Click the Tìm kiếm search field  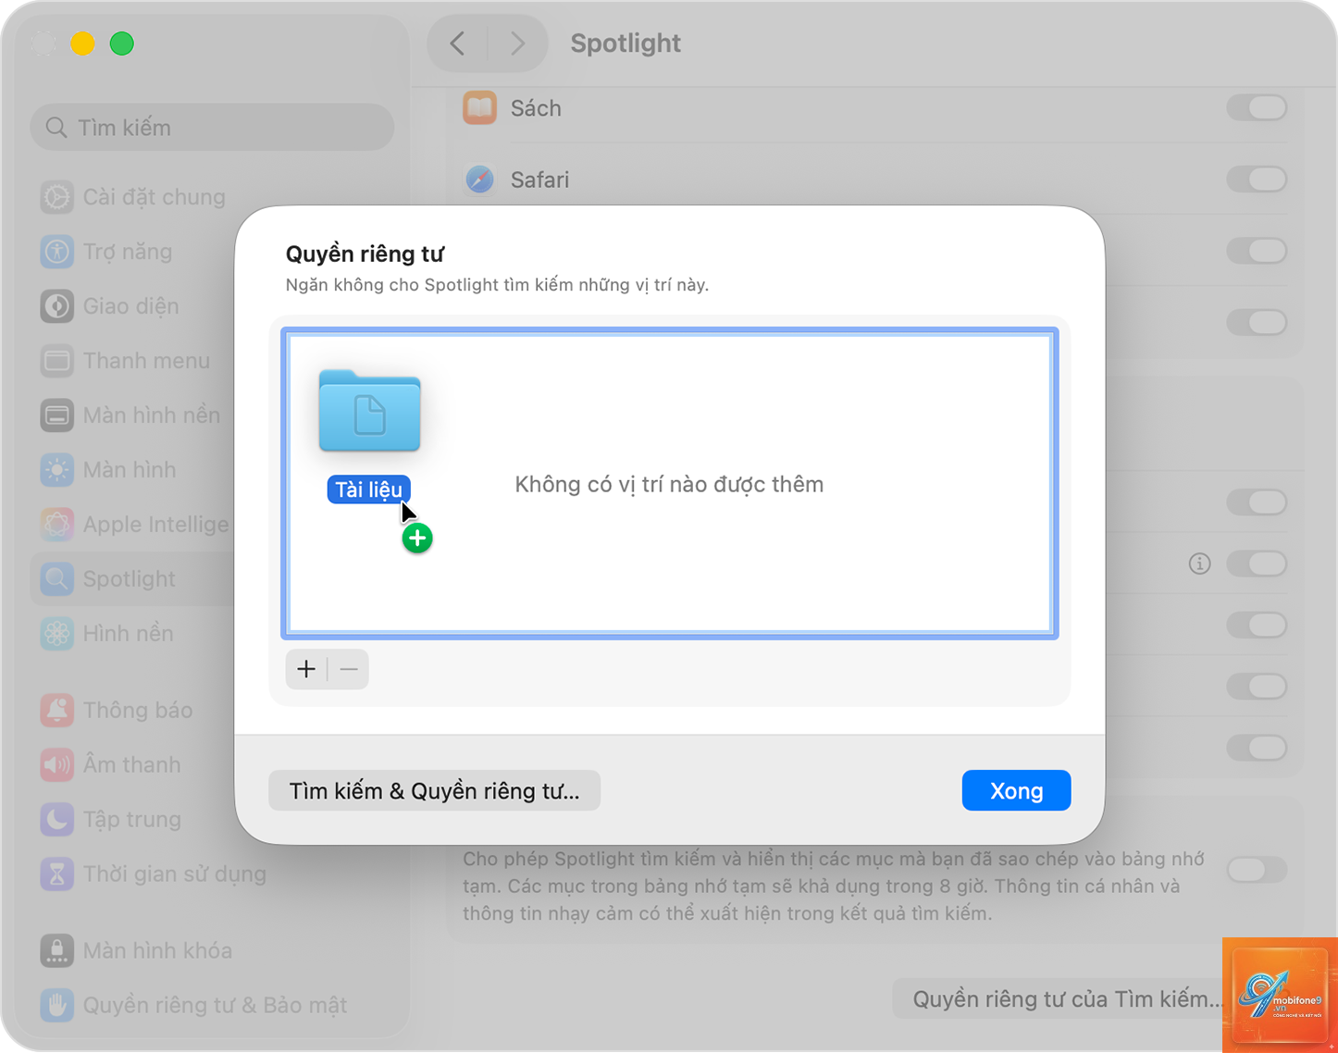click(x=213, y=128)
